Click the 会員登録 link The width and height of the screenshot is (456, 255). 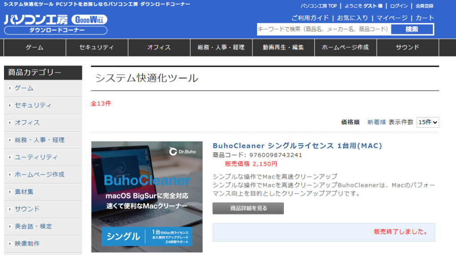coord(424,6)
